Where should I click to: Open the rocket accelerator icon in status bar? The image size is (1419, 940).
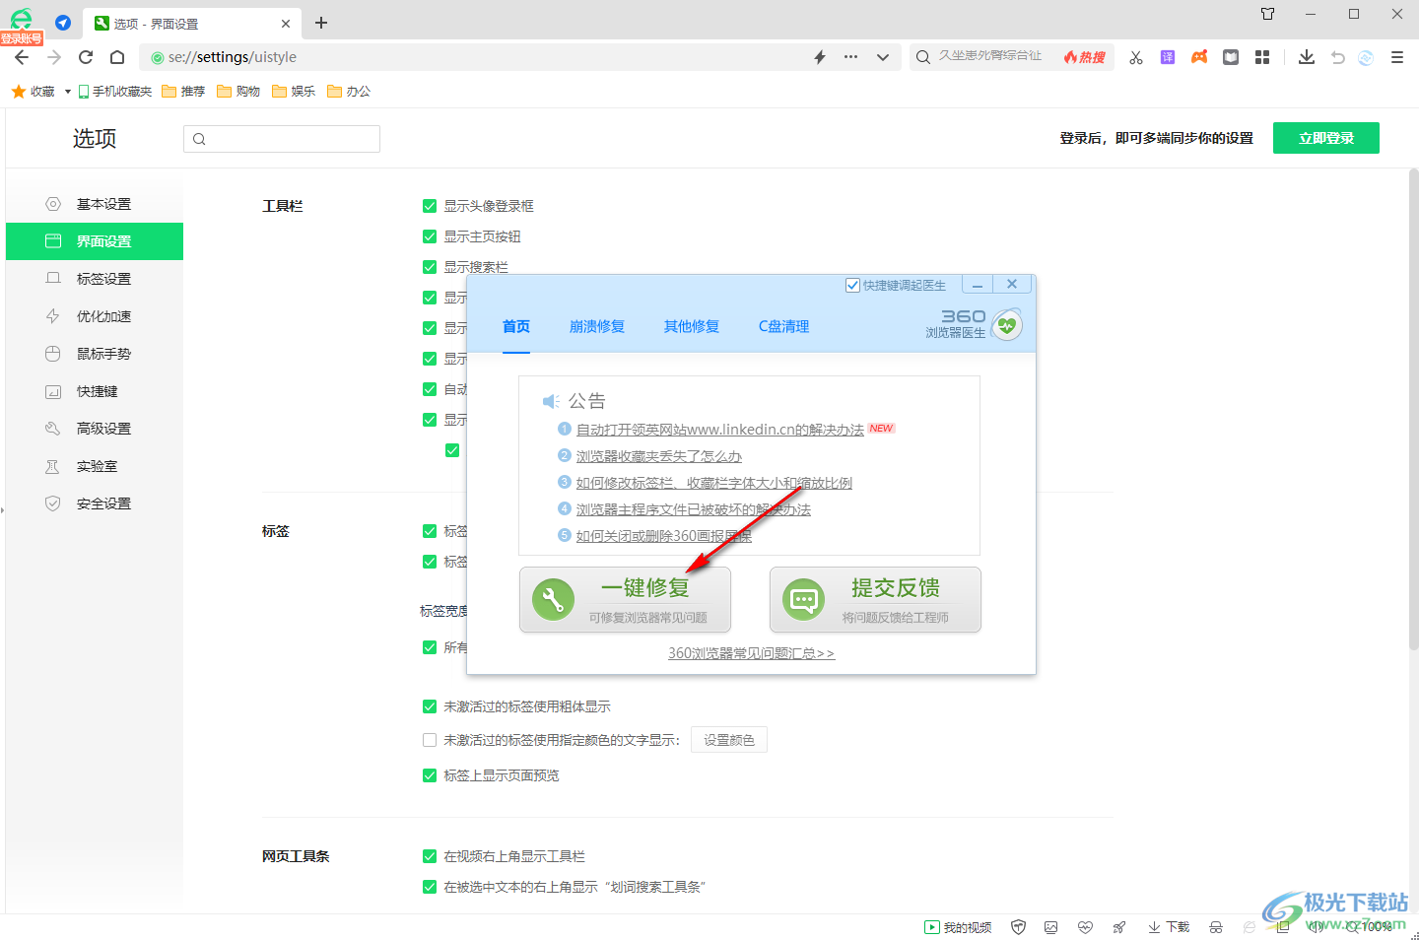click(1119, 927)
